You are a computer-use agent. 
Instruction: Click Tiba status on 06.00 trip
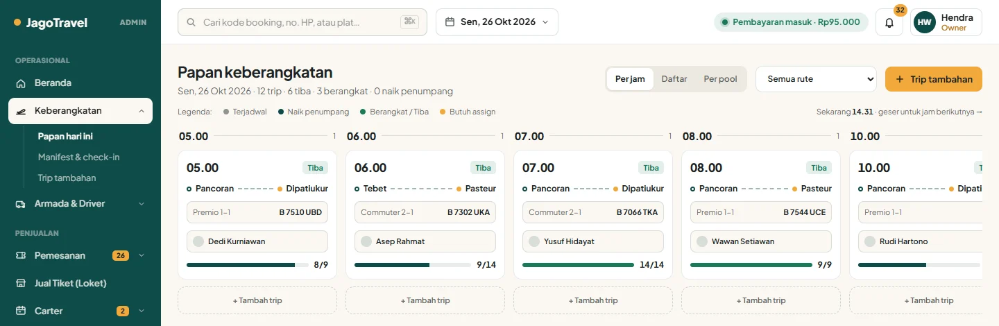coord(483,168)
